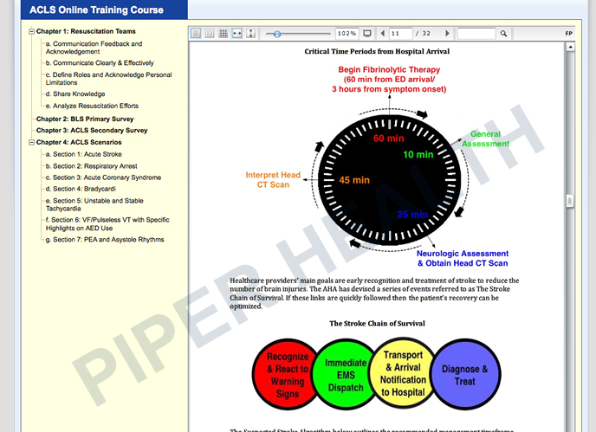Screen dimensions: 596x432
Task: Click the vertical scrollbar thumb
Action: pos(569,201)
